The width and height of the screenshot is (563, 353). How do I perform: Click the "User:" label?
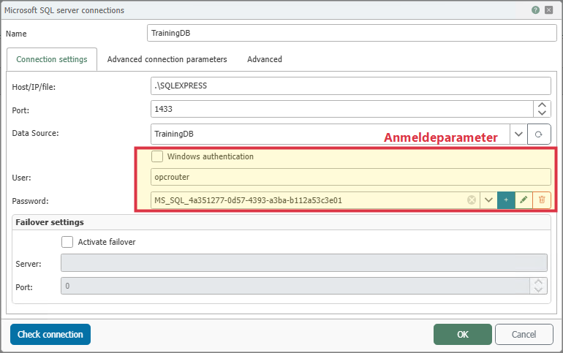tap(21, 178)
